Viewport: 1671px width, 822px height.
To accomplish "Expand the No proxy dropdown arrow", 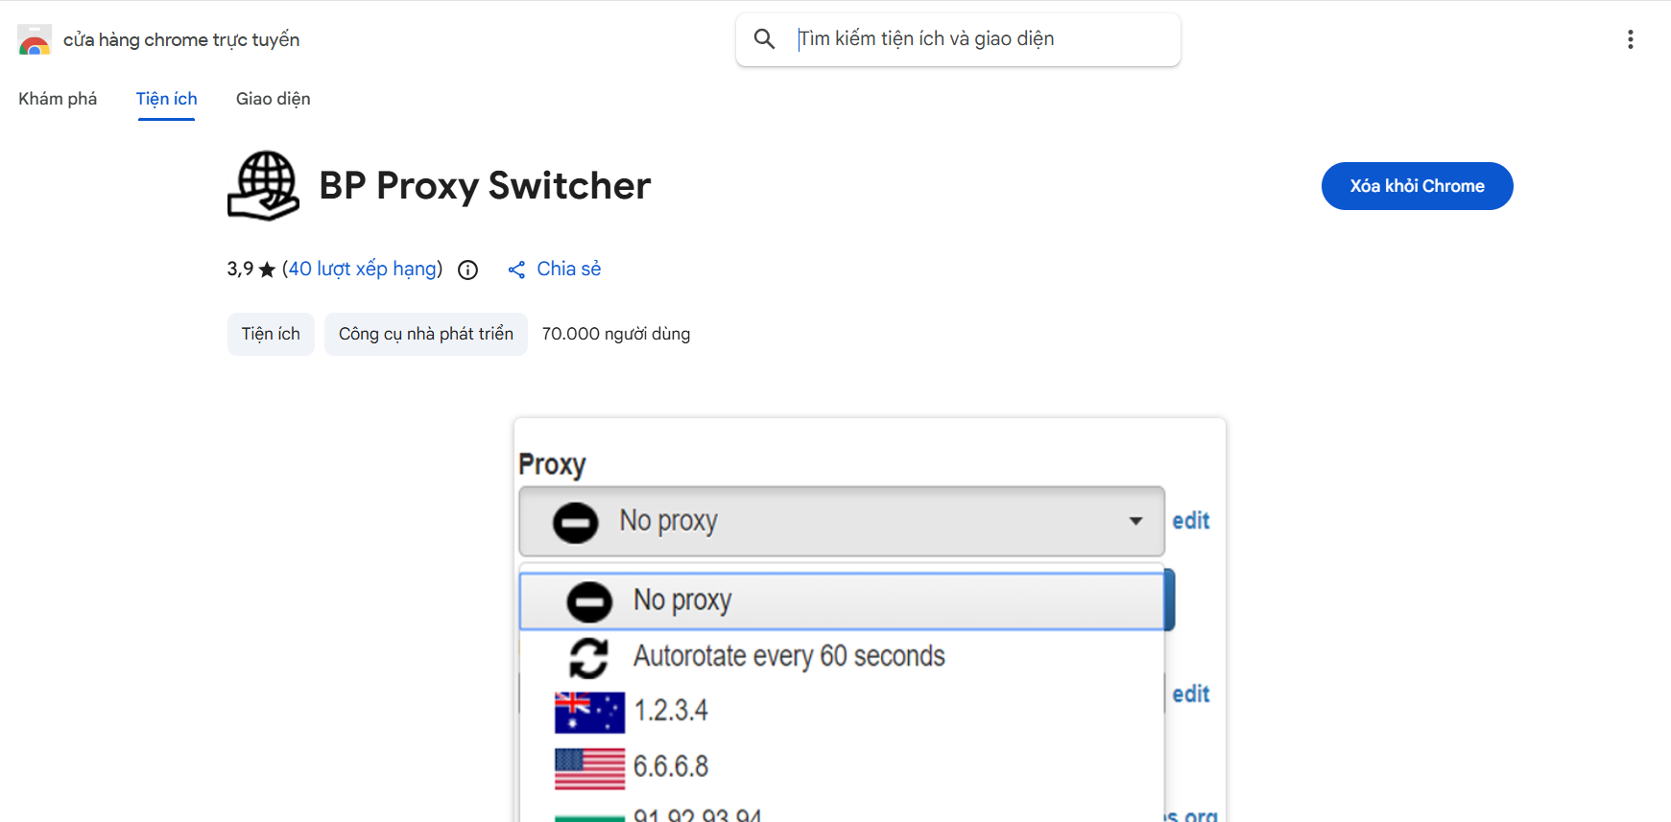I will point(1135,521).
